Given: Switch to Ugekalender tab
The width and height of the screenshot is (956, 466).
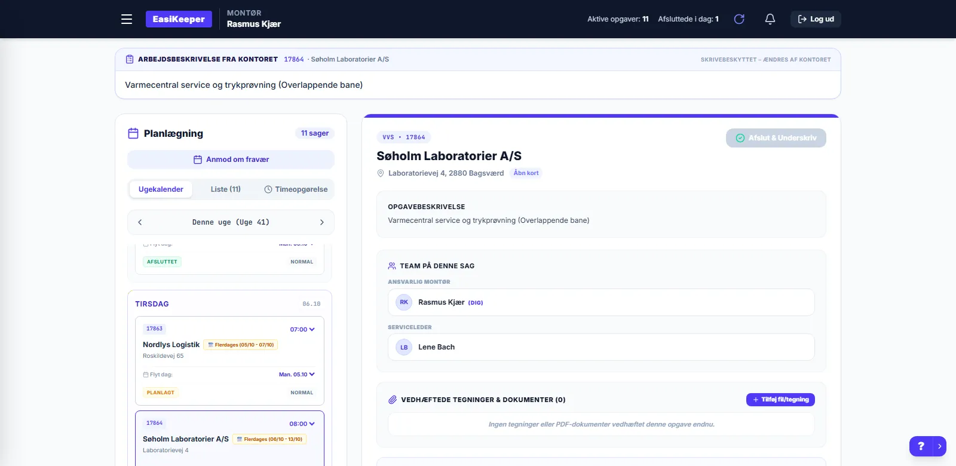Looking at the screenshot, I should point(161,189).
